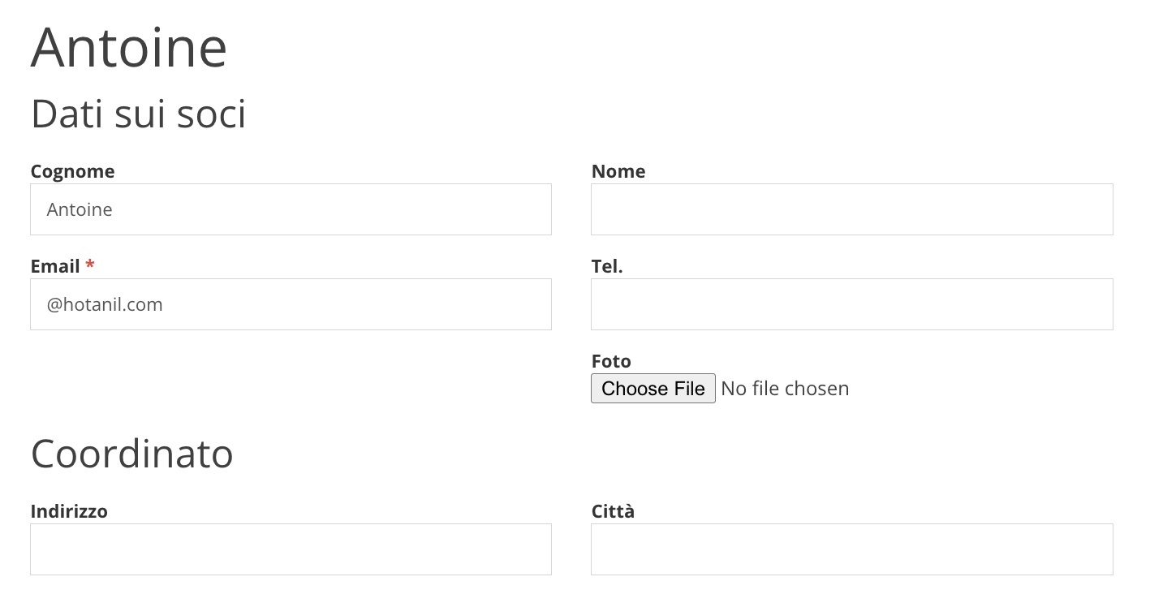Focus the empty Nome text field
This screenshot has width=1150, height=594.
(851, 209)
